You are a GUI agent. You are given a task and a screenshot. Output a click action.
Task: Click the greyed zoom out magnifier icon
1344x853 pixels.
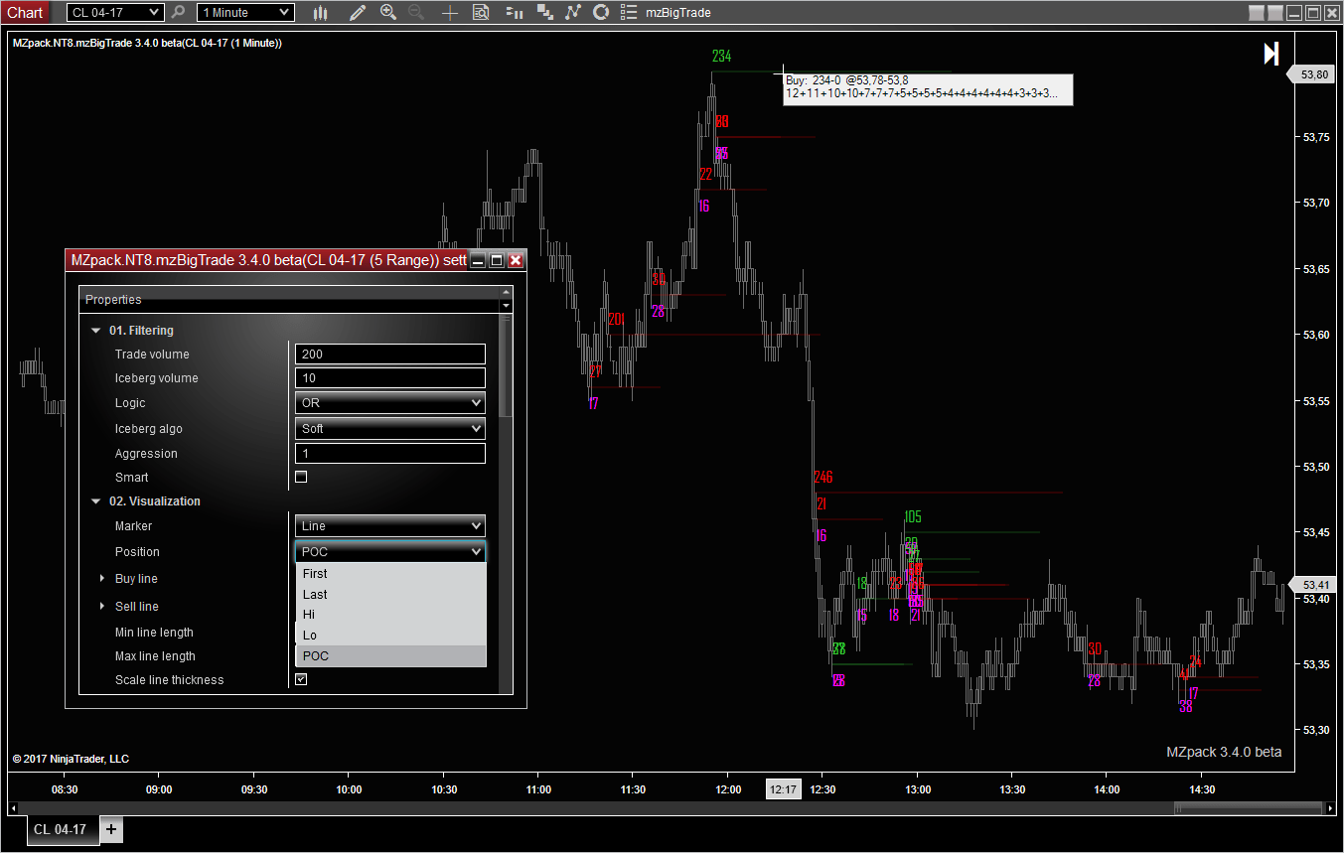click(x=416, y=12)
